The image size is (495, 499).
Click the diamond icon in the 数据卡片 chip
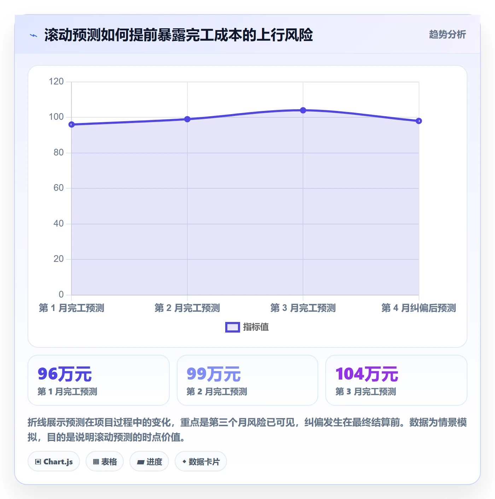click(184, 462)
